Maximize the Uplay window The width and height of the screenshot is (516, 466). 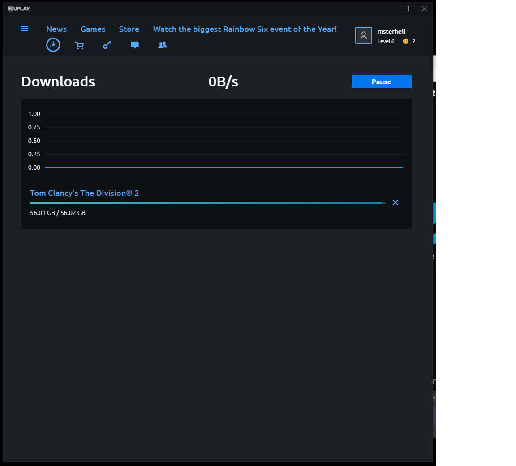click(x=406, y=9)
